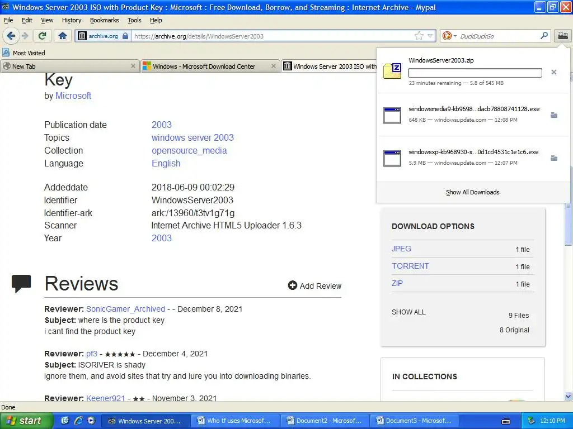
Task: Click the padlock security icon
Action: pos(125,36)
